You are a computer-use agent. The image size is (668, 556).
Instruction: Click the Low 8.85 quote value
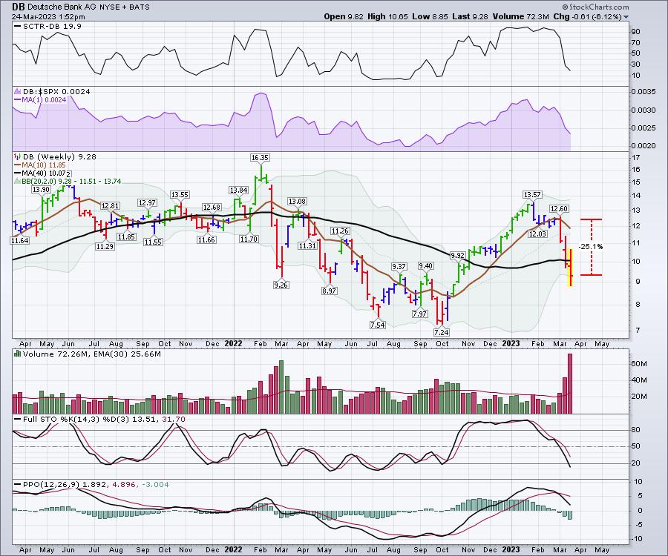(430, 16)
